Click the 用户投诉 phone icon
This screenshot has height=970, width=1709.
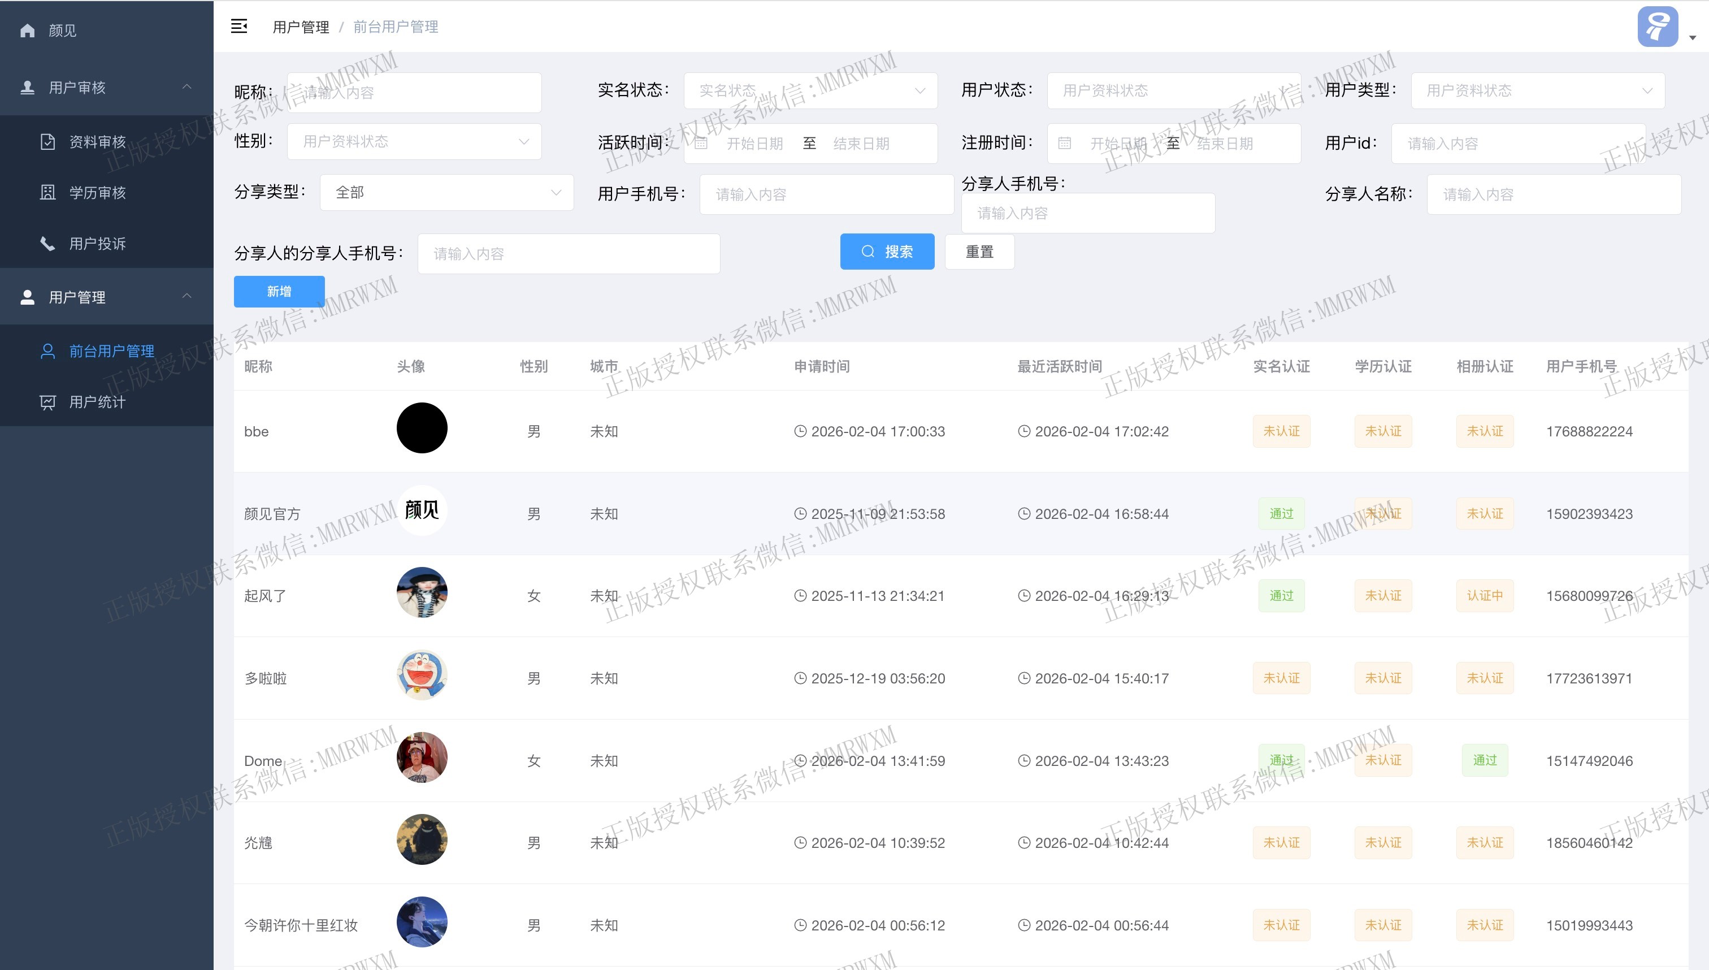(47, 244)
